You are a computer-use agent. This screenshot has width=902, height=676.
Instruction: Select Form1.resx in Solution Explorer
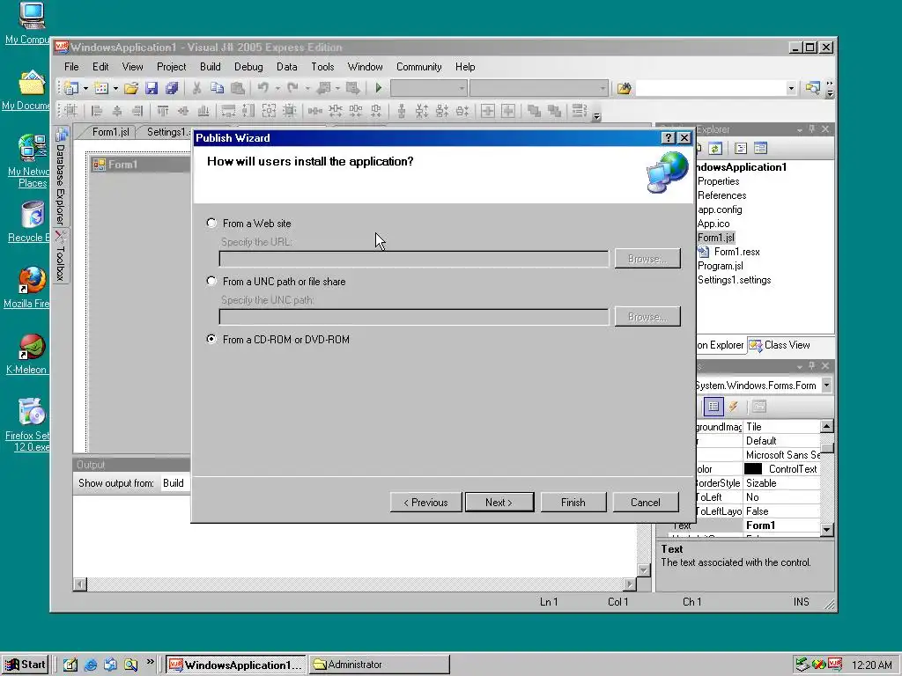coord(737,252)
